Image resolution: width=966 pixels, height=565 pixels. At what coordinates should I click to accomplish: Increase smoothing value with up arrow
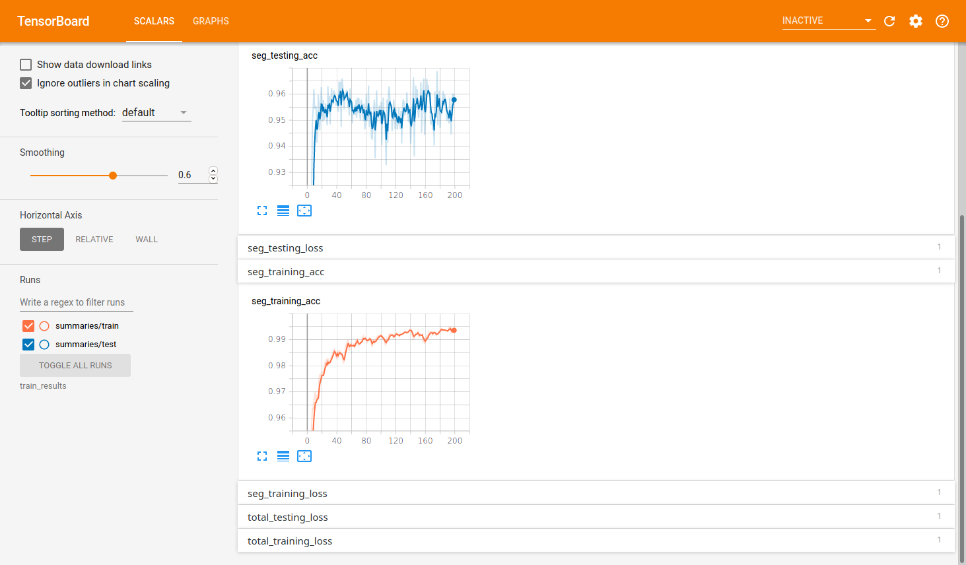coord(213,171)
